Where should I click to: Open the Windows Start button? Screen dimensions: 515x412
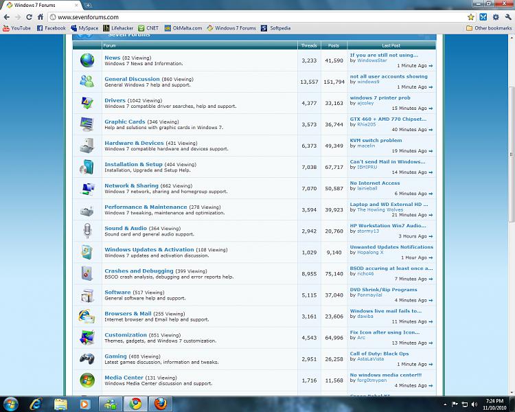pyautogui.click(x=10, y=404)
